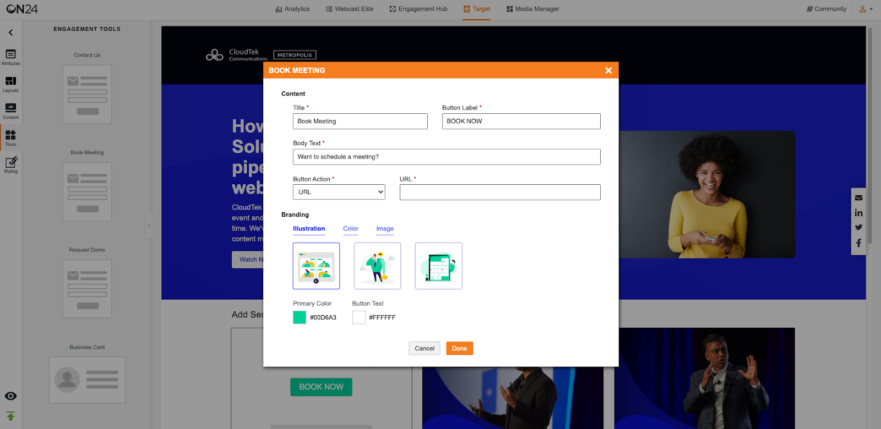Click the Facebook share icon
The height and width of the screenshot is (429, 881).
[858, 243]
